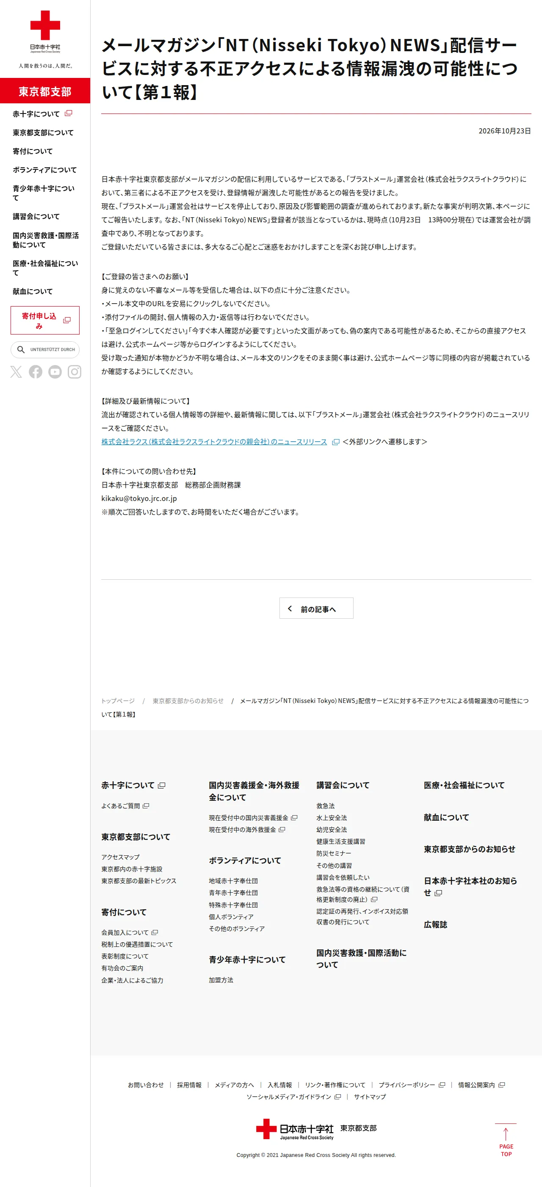
Task: Open footer link 税制上の優遇措置について
Action: [x=137, y=944]
